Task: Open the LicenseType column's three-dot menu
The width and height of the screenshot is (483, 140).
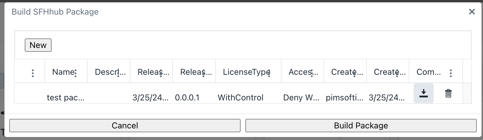Action: pyautogui.click(x=269, y=73)
